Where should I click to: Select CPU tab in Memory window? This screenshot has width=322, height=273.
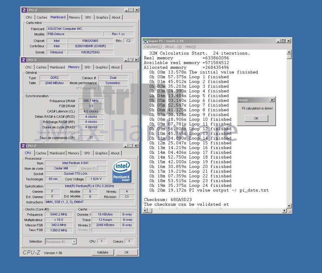click(28, 67)
